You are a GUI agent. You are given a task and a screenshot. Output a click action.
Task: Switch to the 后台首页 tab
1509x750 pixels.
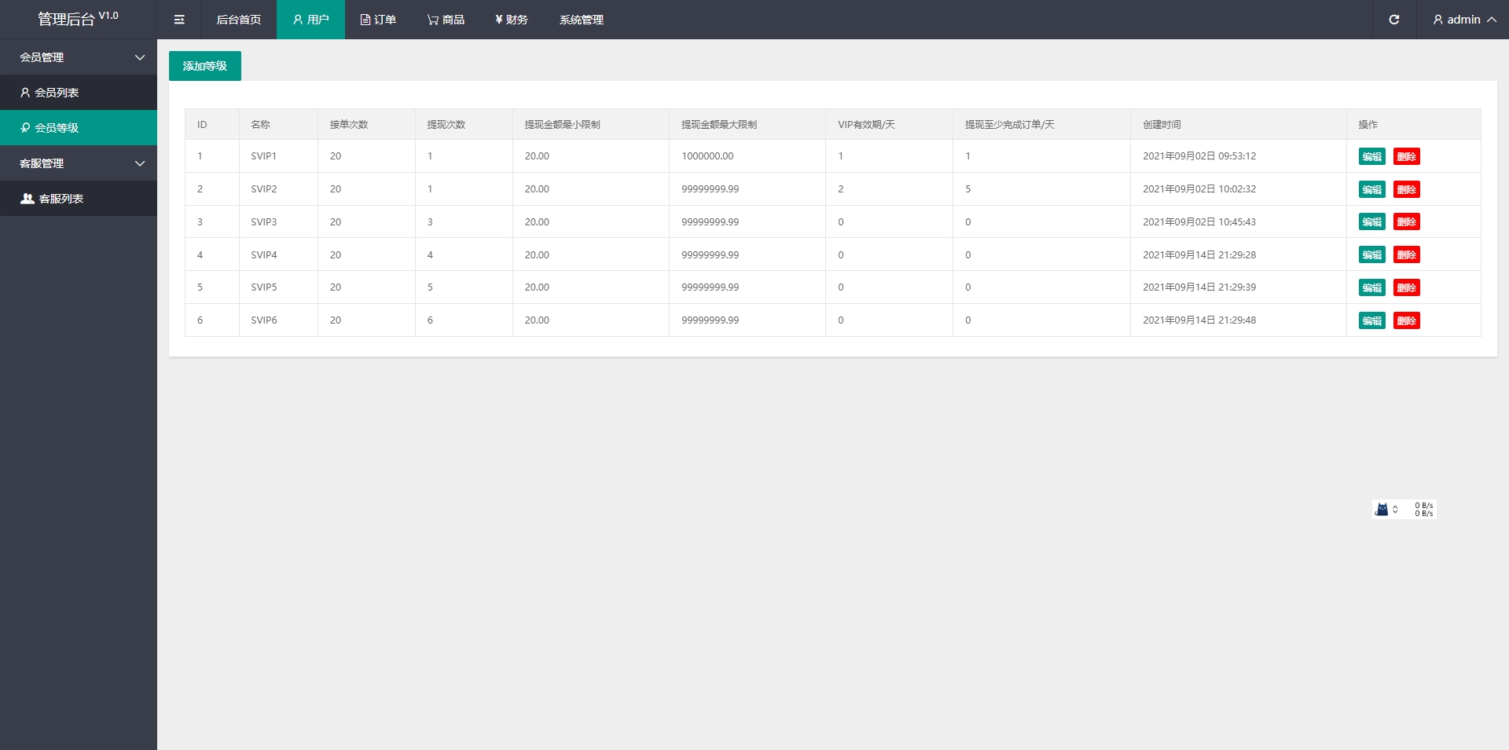pos(238,20)
